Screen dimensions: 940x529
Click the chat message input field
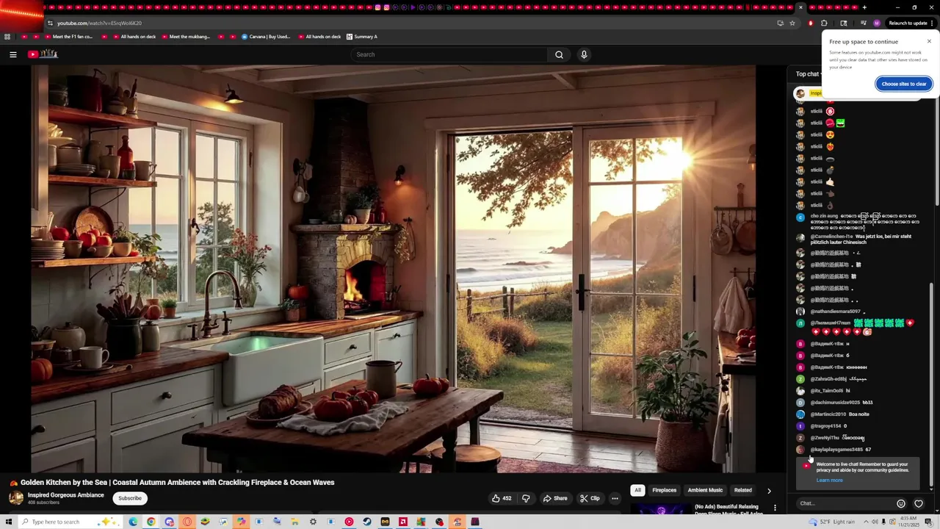point(845,503)
